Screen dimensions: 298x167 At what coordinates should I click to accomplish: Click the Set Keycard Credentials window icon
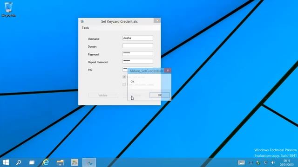click(82, 21)
